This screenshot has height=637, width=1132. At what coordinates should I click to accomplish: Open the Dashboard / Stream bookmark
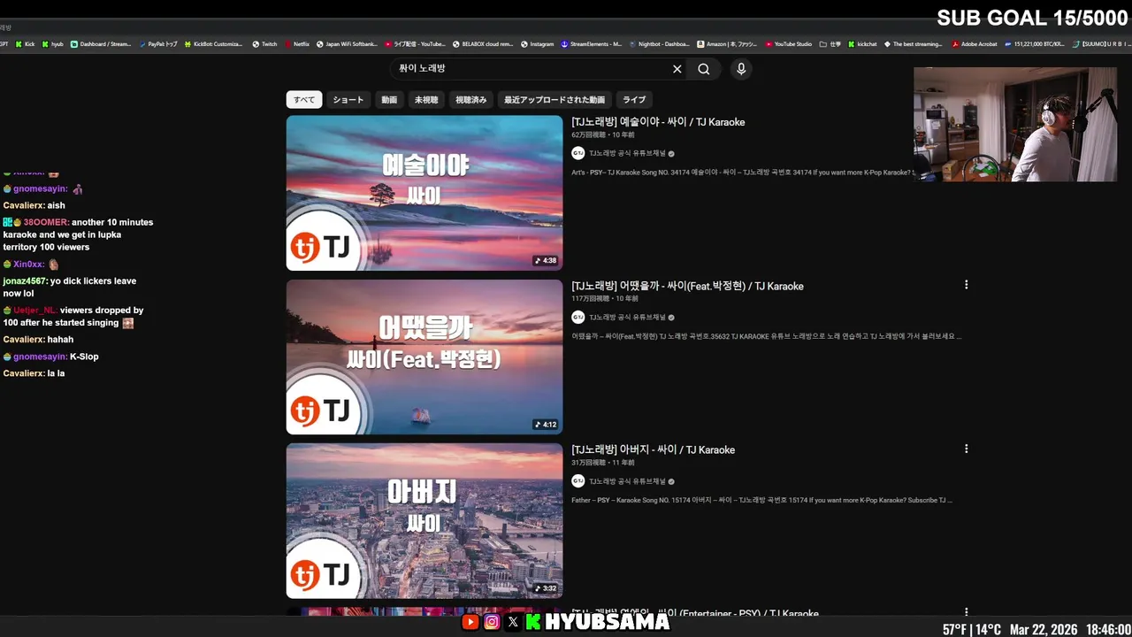[x=101, y=43]
